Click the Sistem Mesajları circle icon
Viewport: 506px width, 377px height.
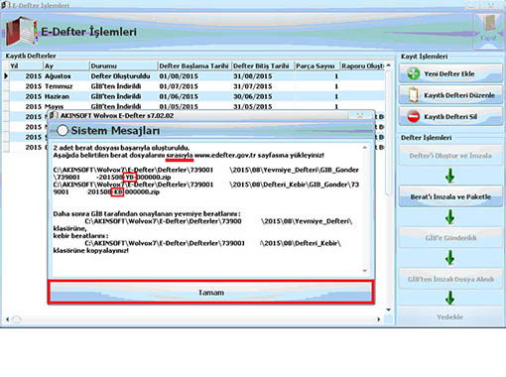click(x=63, y=130)
